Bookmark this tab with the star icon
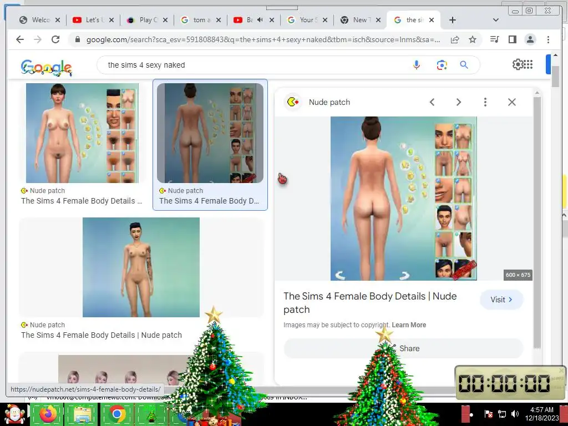Image resolution: width=568 pixels, height=426 pixels. pyautogui.click(x=473, y=39)
